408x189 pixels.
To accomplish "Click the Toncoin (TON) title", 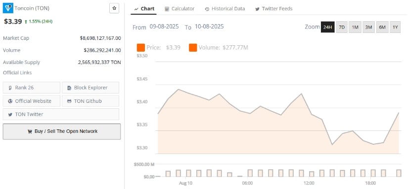I will point(32,8).
